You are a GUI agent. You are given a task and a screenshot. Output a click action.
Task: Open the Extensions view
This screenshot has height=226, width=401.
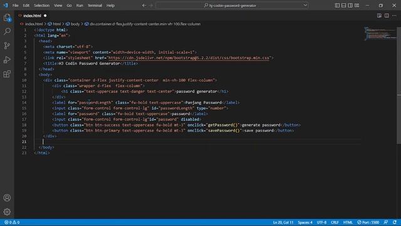tap(7, 74)
